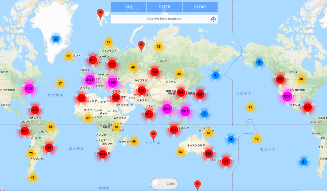Image resolution: width=327 pixels, height=191 pixels.
Task: Open the 67 cluster near Nigeria
Action: click(x=88, y=118)
